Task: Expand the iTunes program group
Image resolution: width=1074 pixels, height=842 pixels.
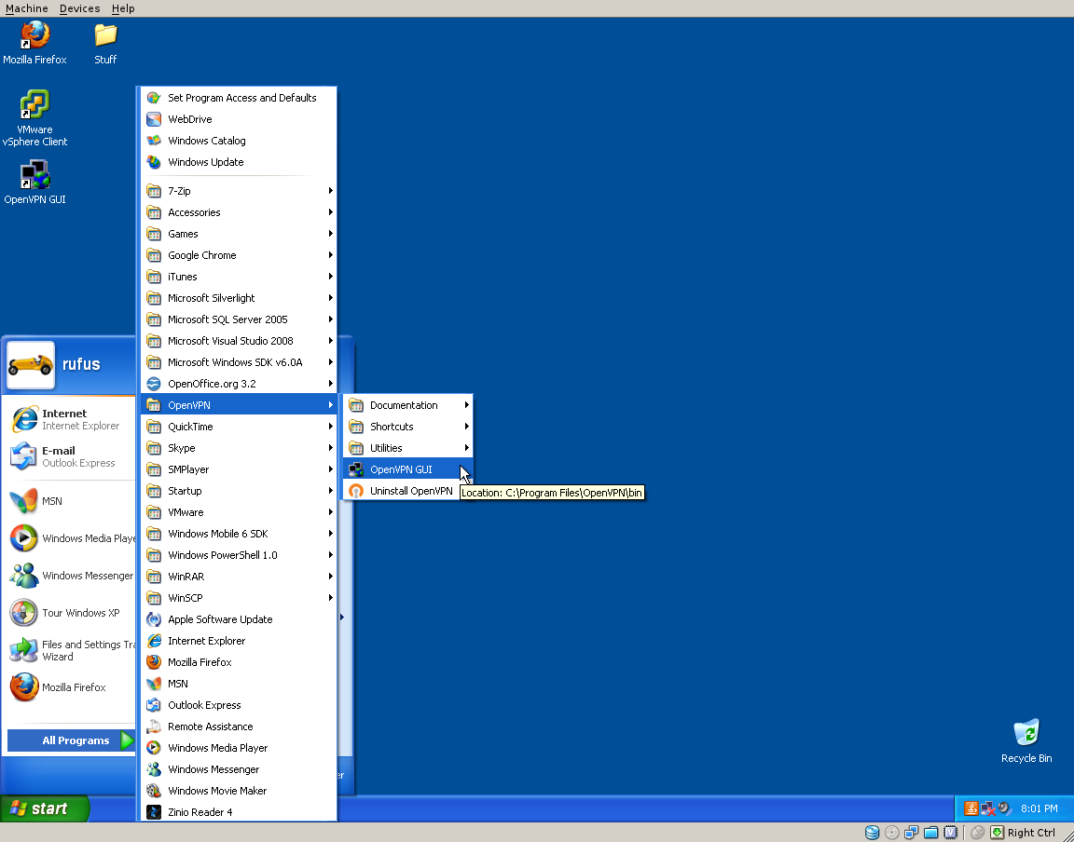Action: coord(239,277)
